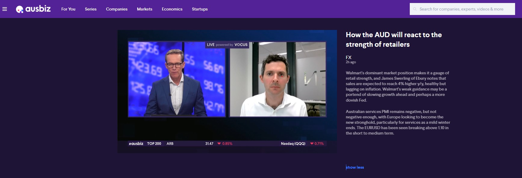Viewport: 522px width, 178px height.
Task: Focus the search for companies field
Action: click(x=462, y=9)
